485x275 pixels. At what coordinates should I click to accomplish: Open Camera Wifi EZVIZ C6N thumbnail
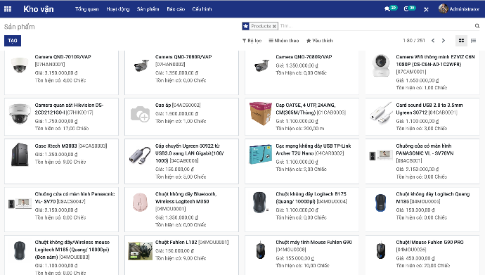coord(381,65)
